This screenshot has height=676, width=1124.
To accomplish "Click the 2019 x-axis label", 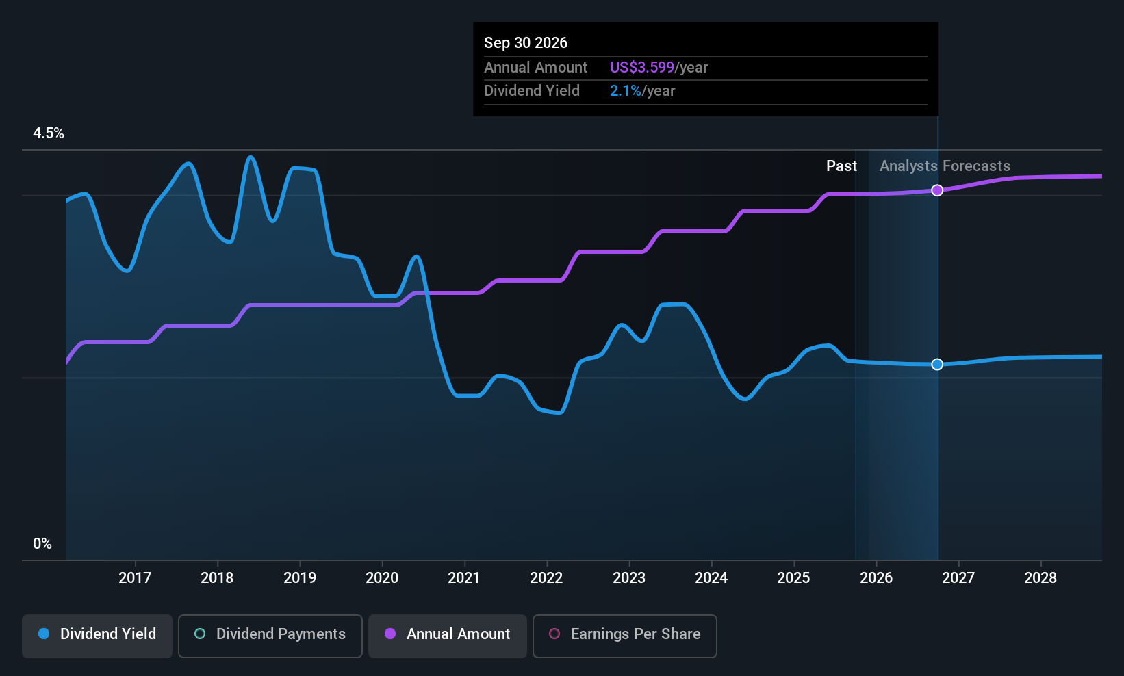I will pyautogui.click(x=300, y=578).
